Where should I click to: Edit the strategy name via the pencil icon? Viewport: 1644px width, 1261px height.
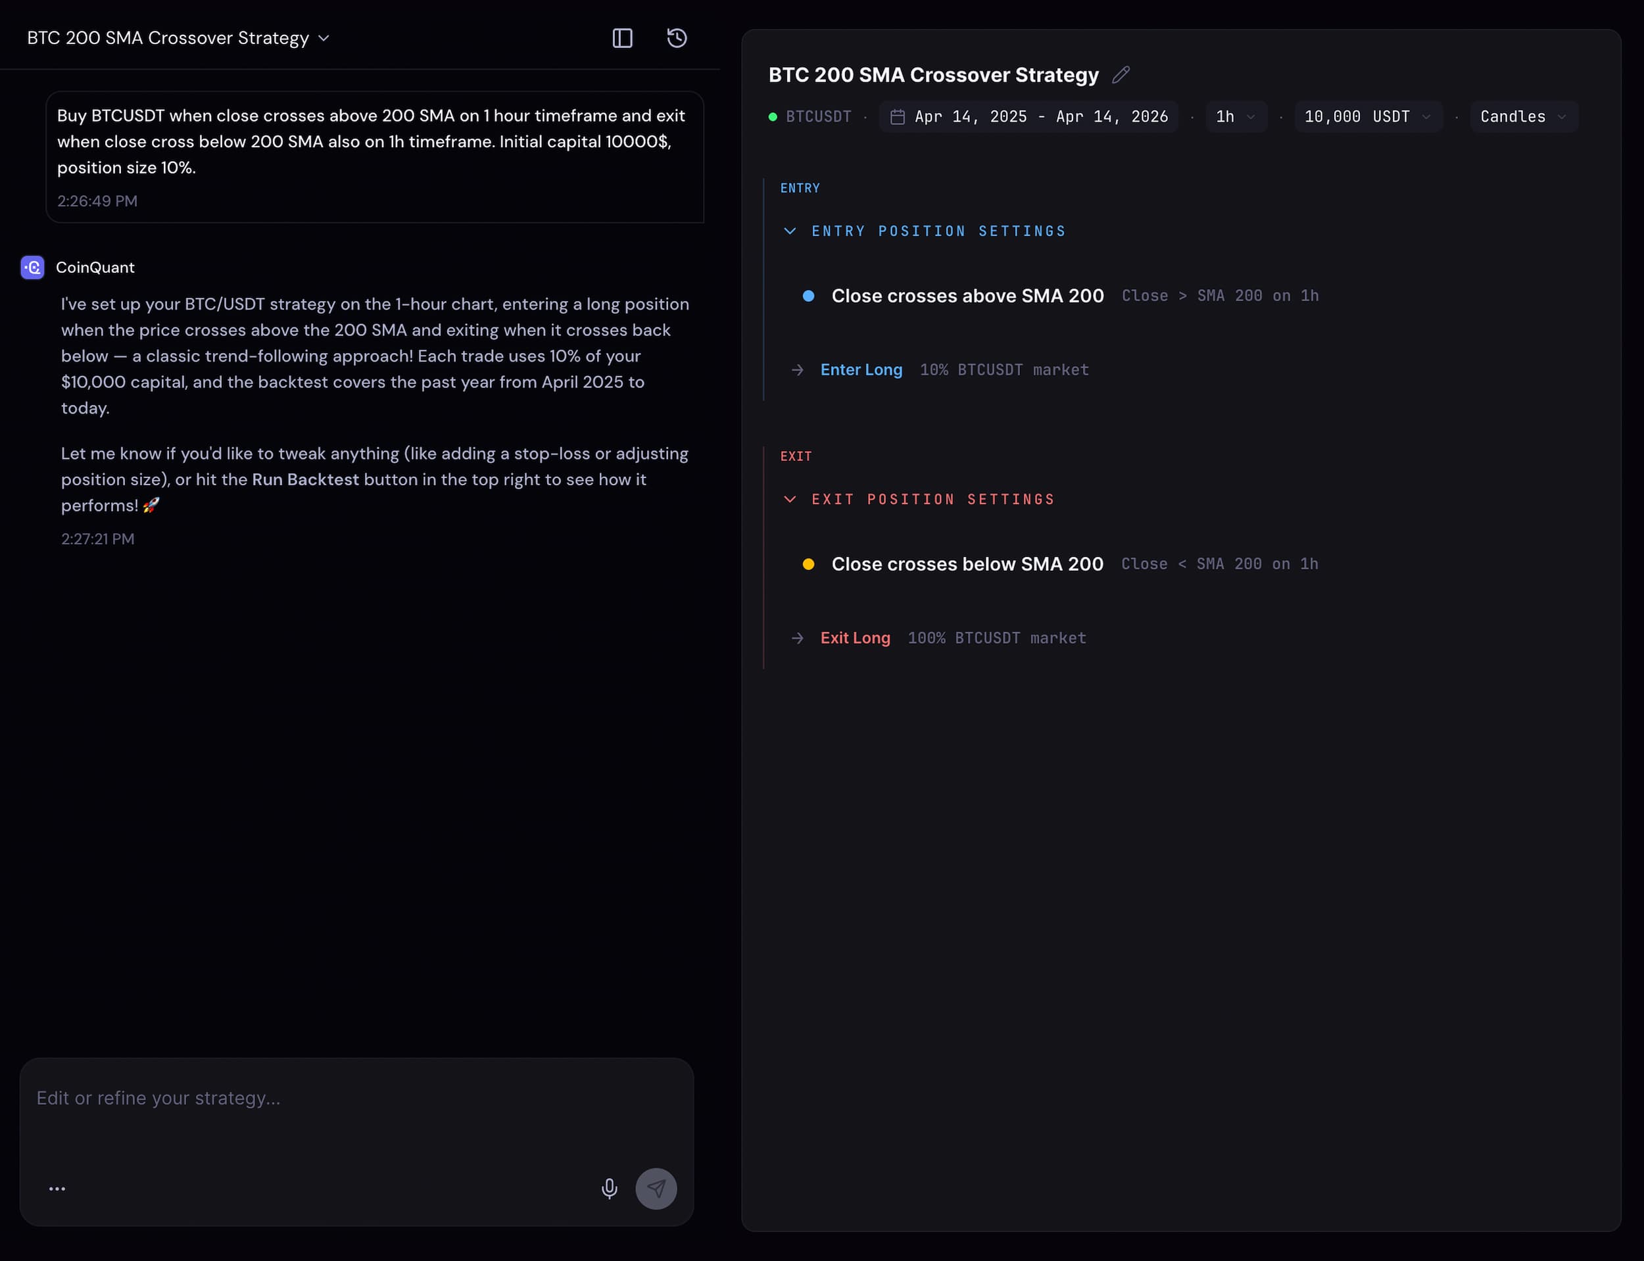1121,74
